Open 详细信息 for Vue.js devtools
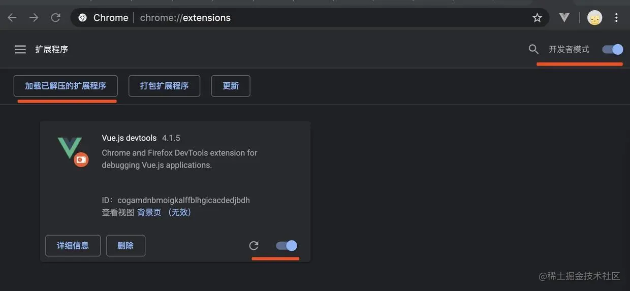Image resolution: width=630 pixels, height=291 pixels. (73, 246)
